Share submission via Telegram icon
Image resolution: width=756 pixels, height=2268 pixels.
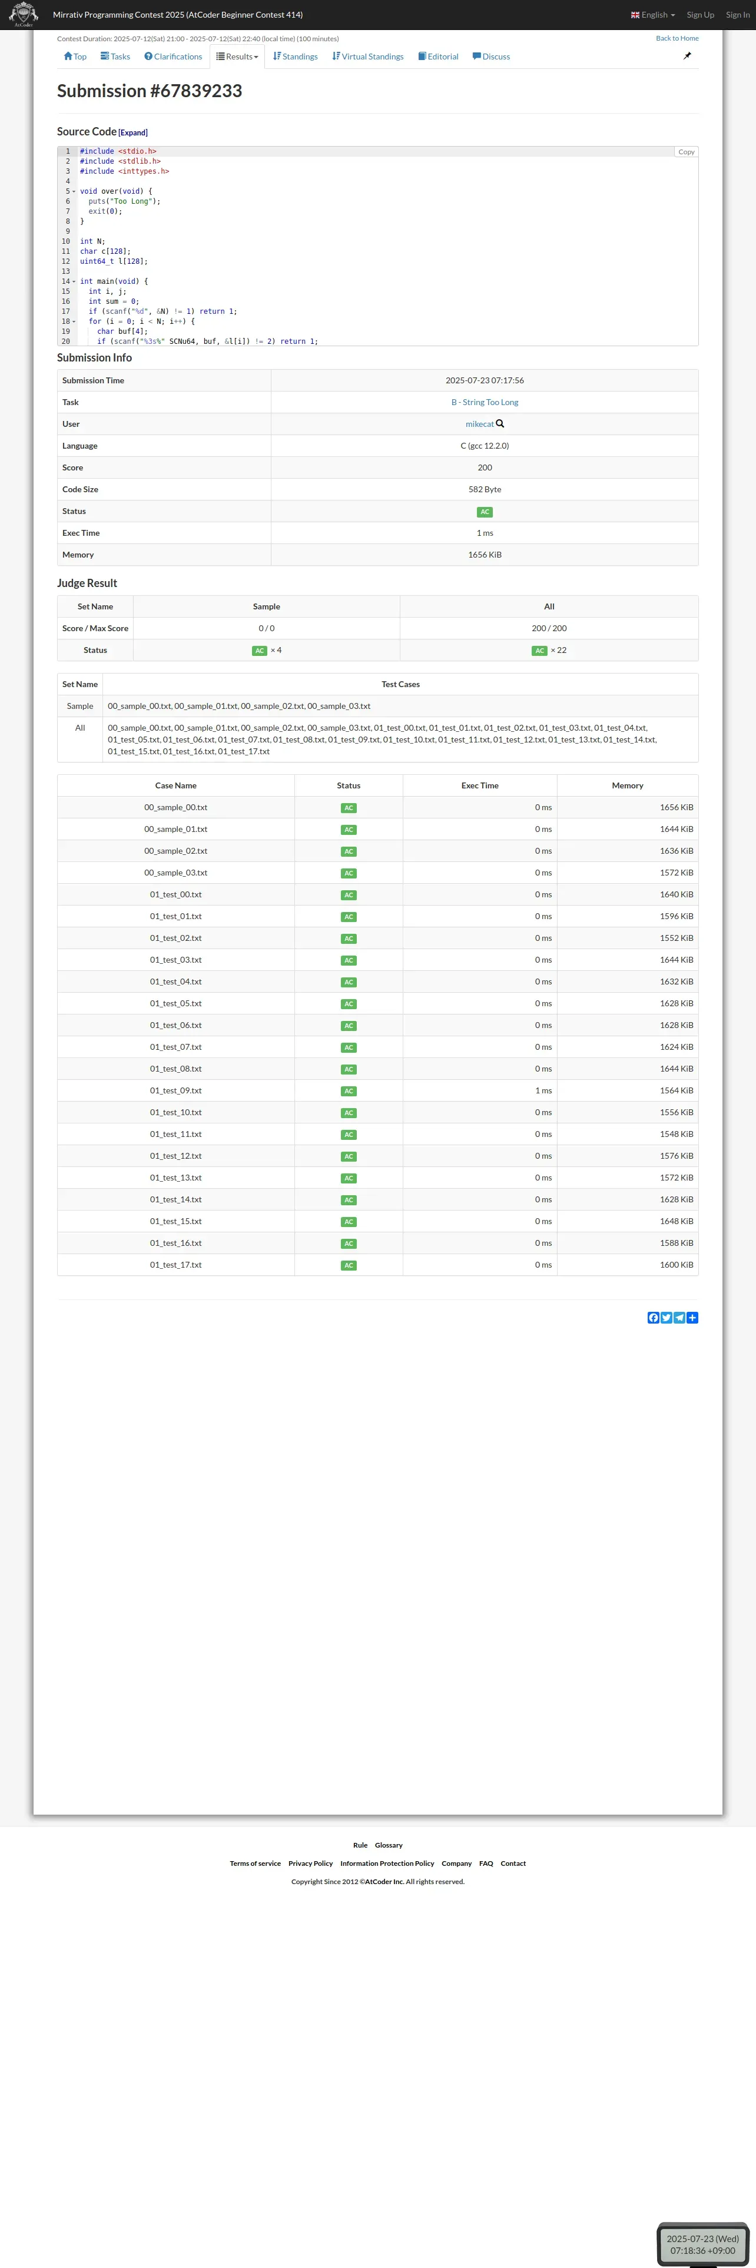click(679, 1318)
